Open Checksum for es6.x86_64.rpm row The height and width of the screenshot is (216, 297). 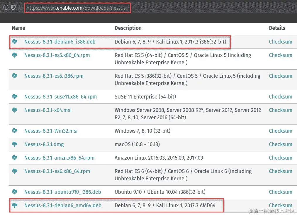tap(281, 172)
